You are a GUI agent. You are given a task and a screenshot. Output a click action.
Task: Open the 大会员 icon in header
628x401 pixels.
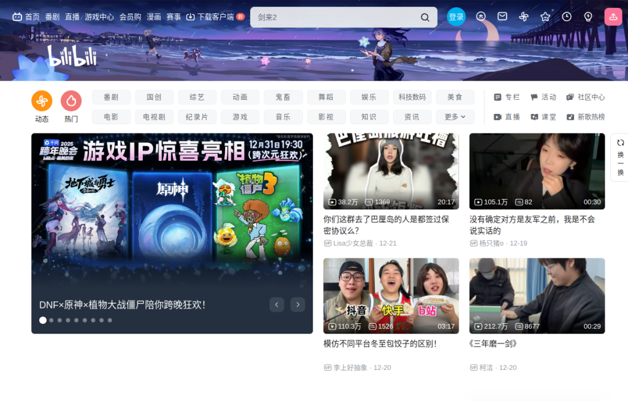point(481,17)
